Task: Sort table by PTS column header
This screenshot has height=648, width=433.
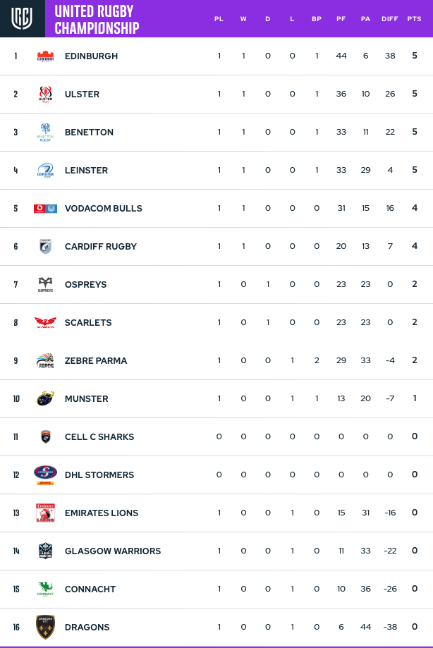Action: (x=415, y=19)
